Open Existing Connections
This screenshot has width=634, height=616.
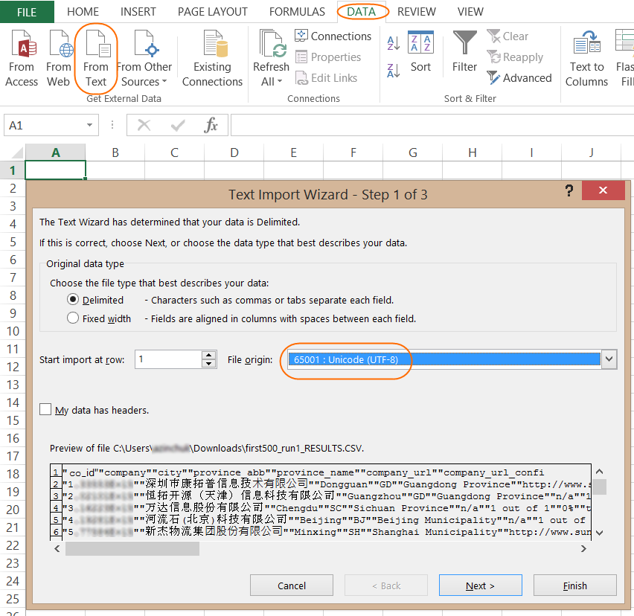[212, 59]
